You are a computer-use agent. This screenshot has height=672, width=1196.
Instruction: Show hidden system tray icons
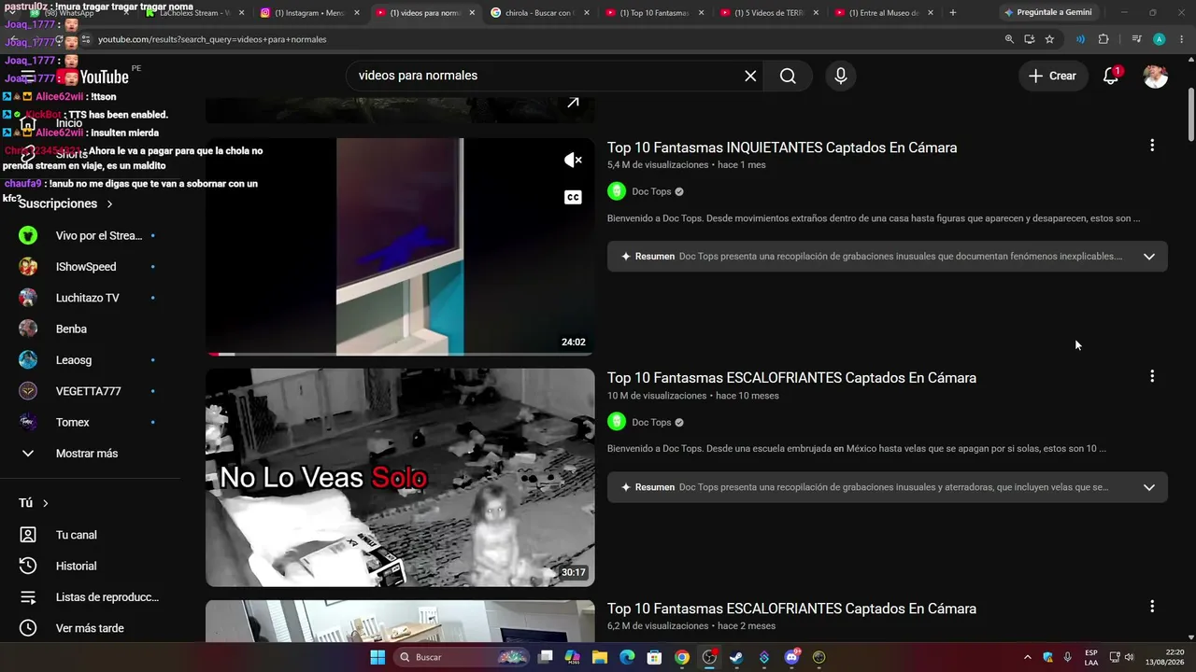[x=1028, y=657]
